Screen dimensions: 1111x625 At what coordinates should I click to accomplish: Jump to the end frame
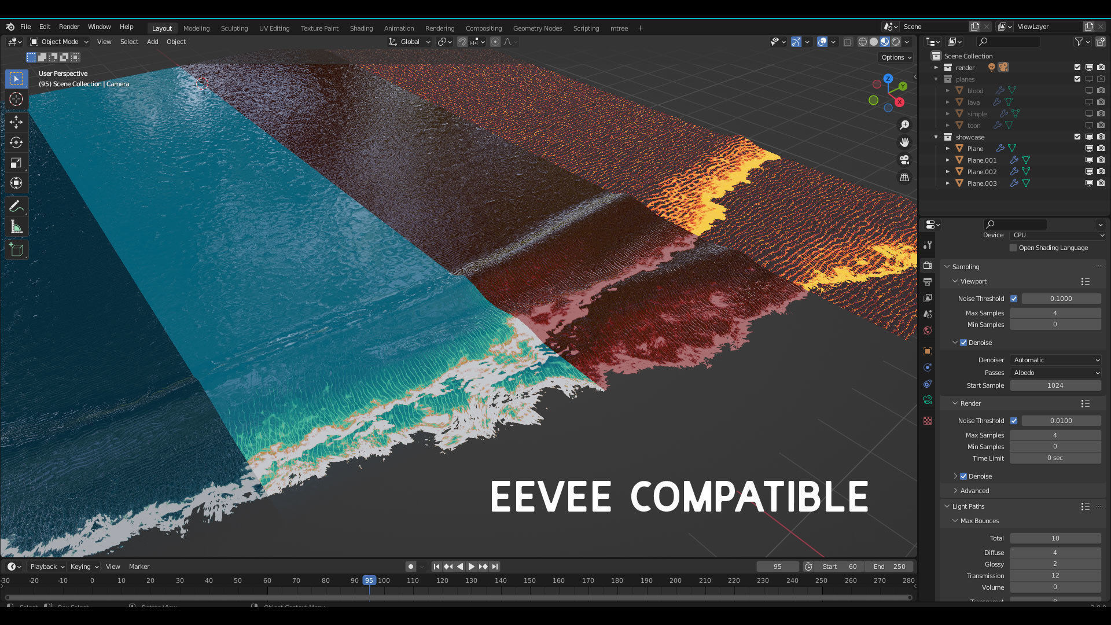tap(495, 567)
